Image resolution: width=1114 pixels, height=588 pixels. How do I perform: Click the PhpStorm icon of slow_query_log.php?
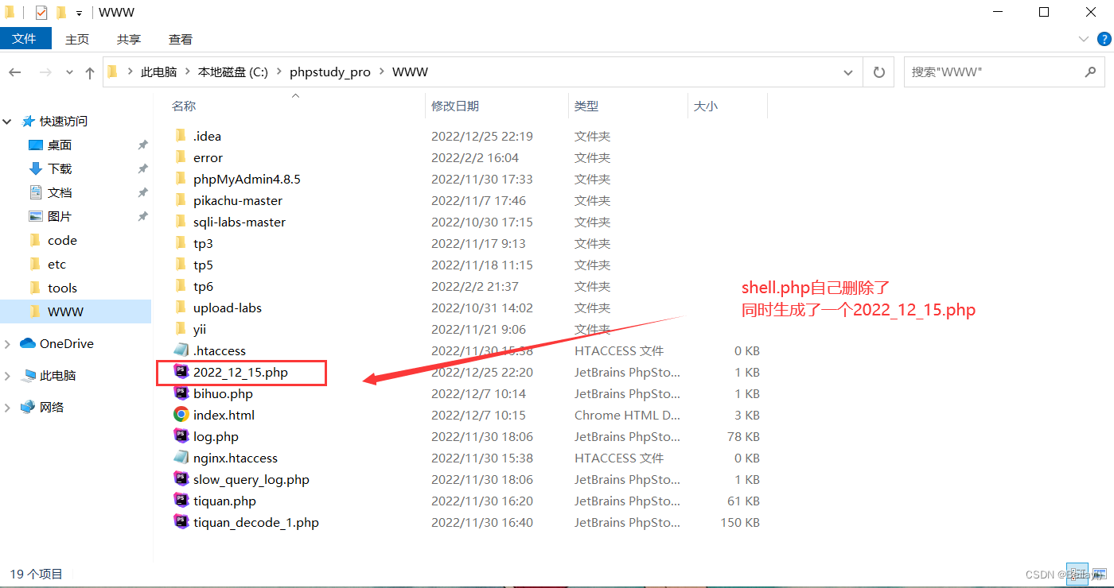point(181,478)
